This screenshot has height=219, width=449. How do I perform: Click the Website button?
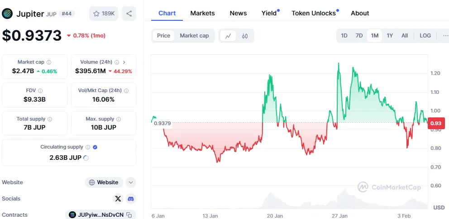click(104, 182)
